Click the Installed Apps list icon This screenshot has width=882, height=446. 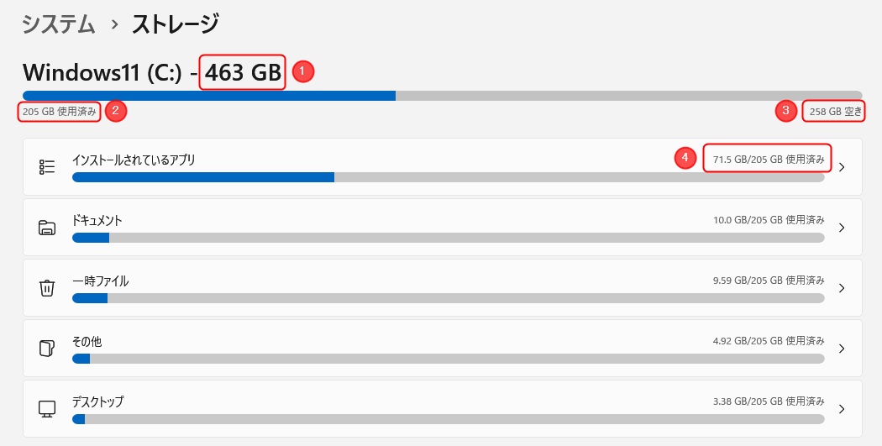pyautogui.click(x=47, y=167)
